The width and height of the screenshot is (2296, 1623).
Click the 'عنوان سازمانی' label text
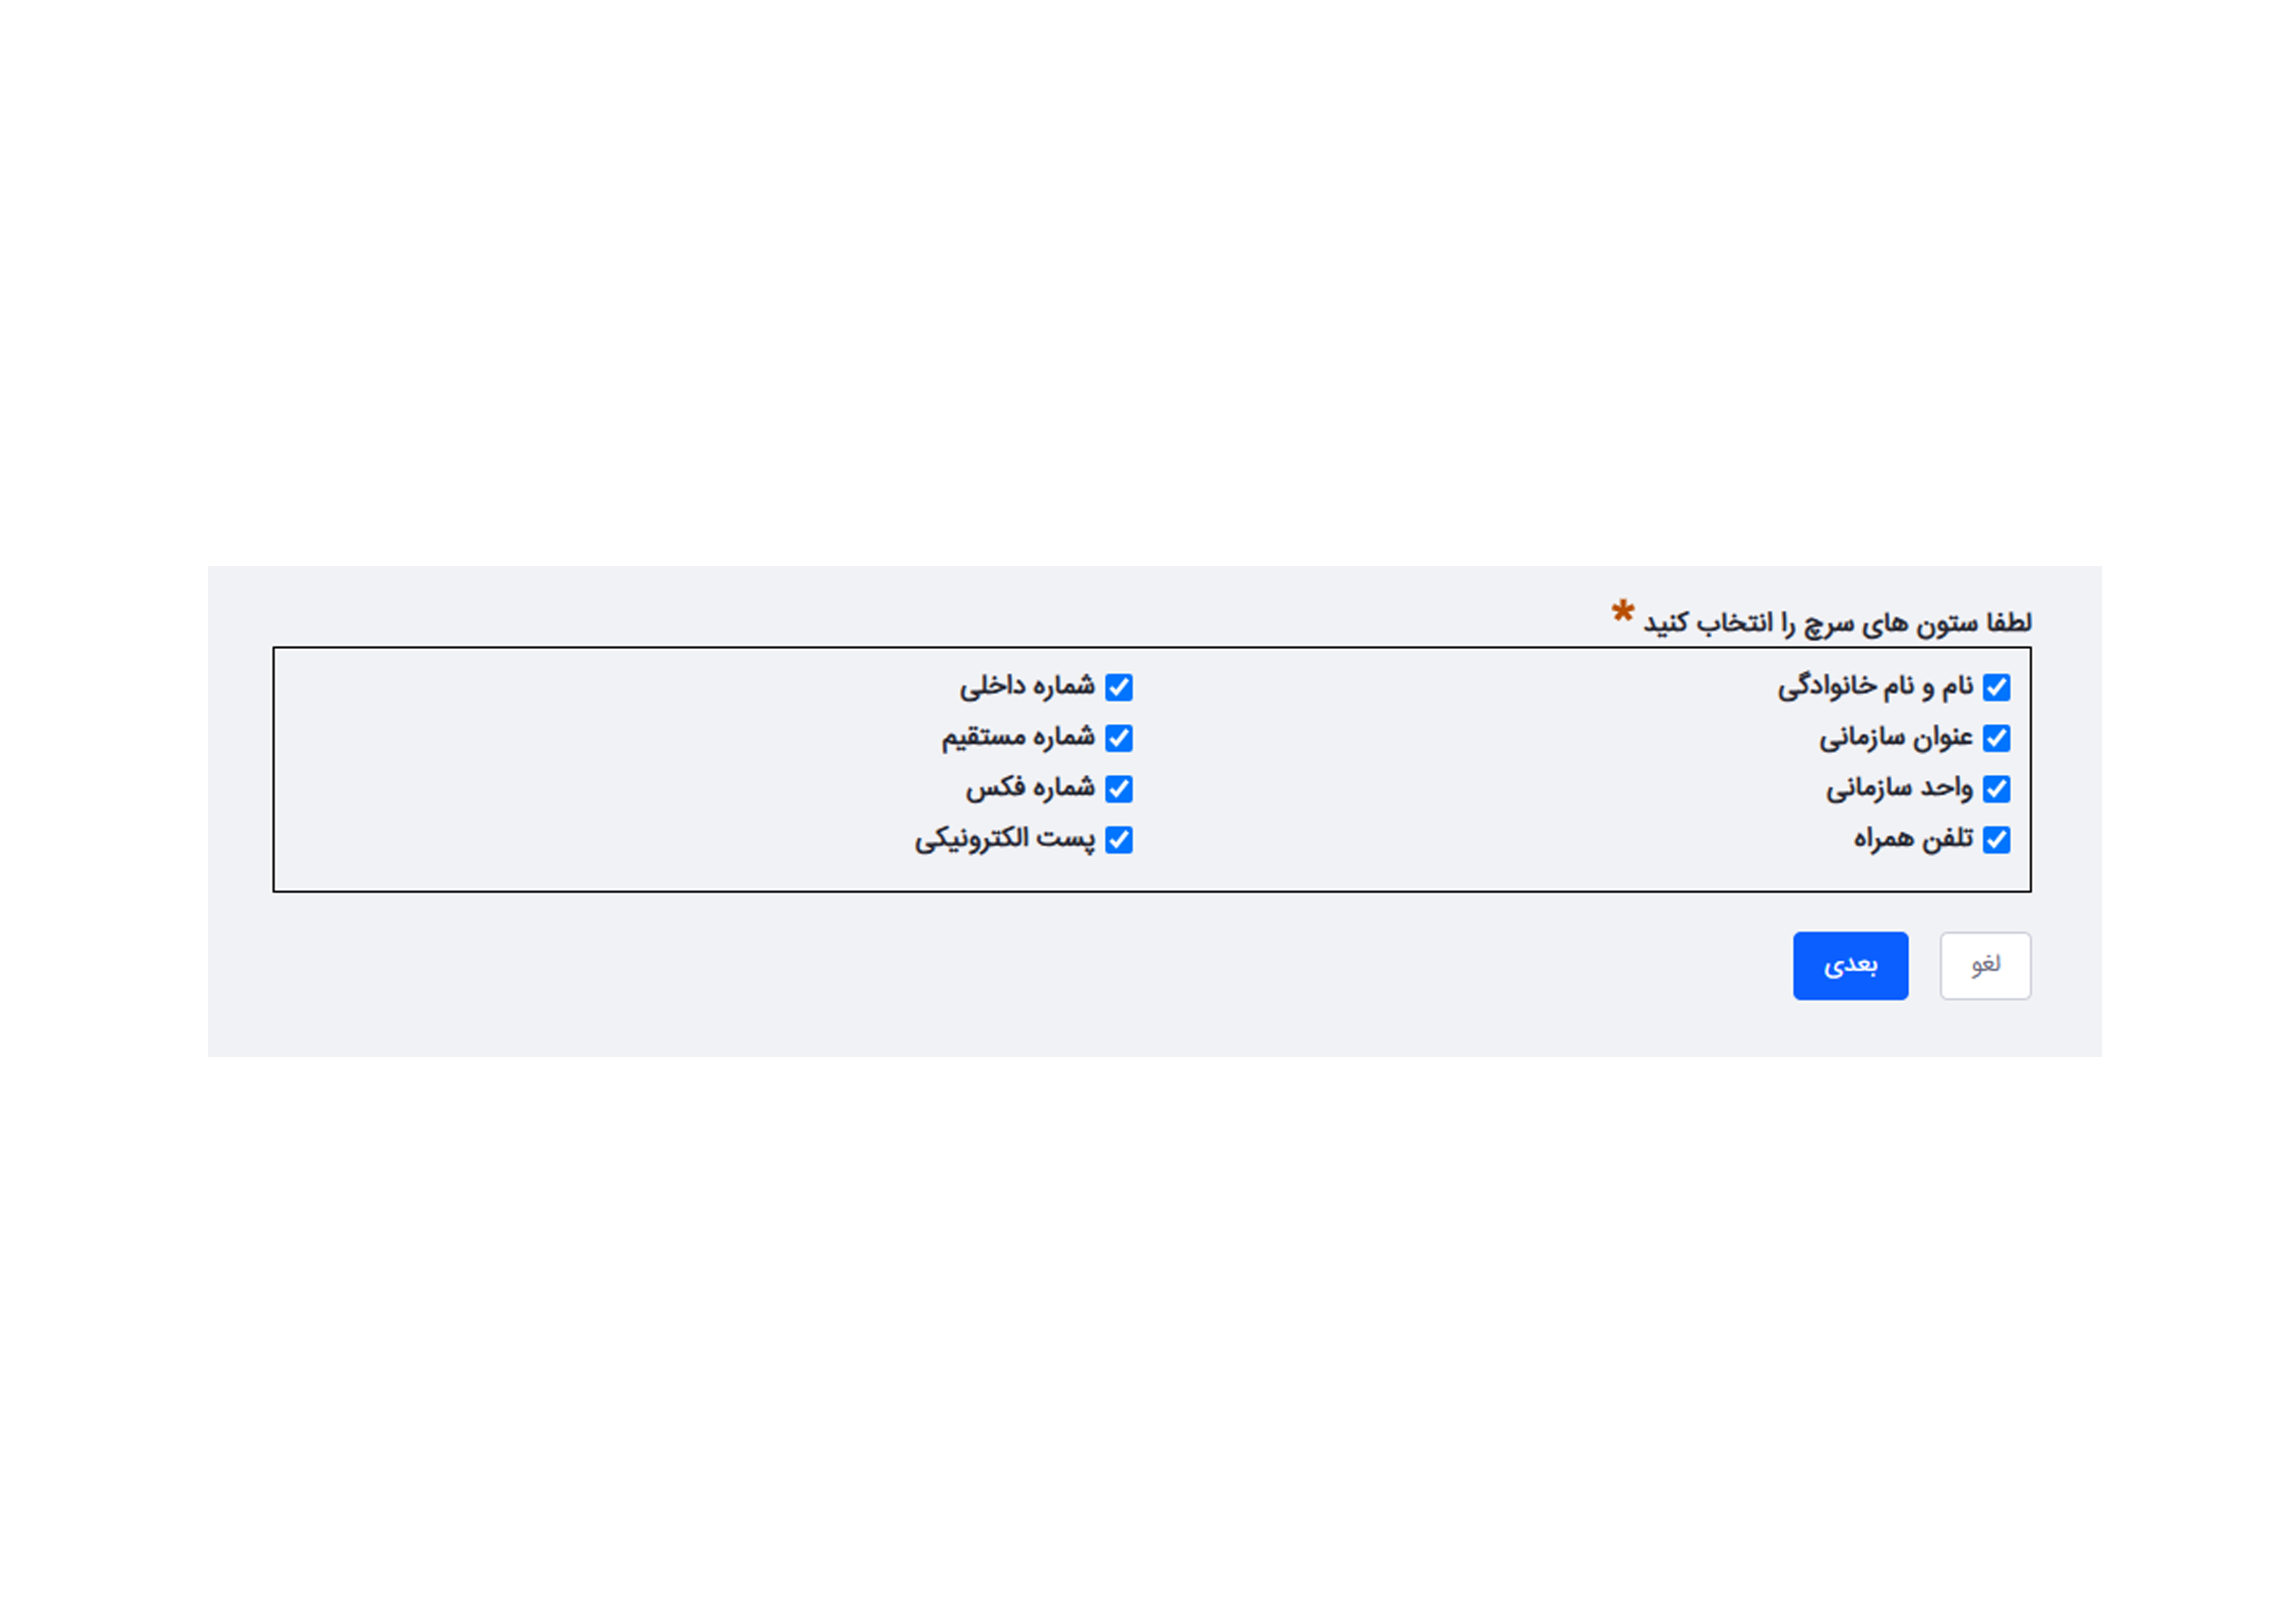pyautogui.click(x=1896, y=738)
